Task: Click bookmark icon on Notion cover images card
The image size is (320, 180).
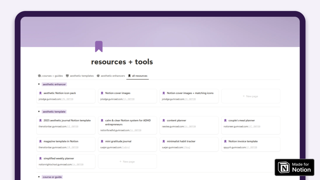Action: click(x=102, y=93)
